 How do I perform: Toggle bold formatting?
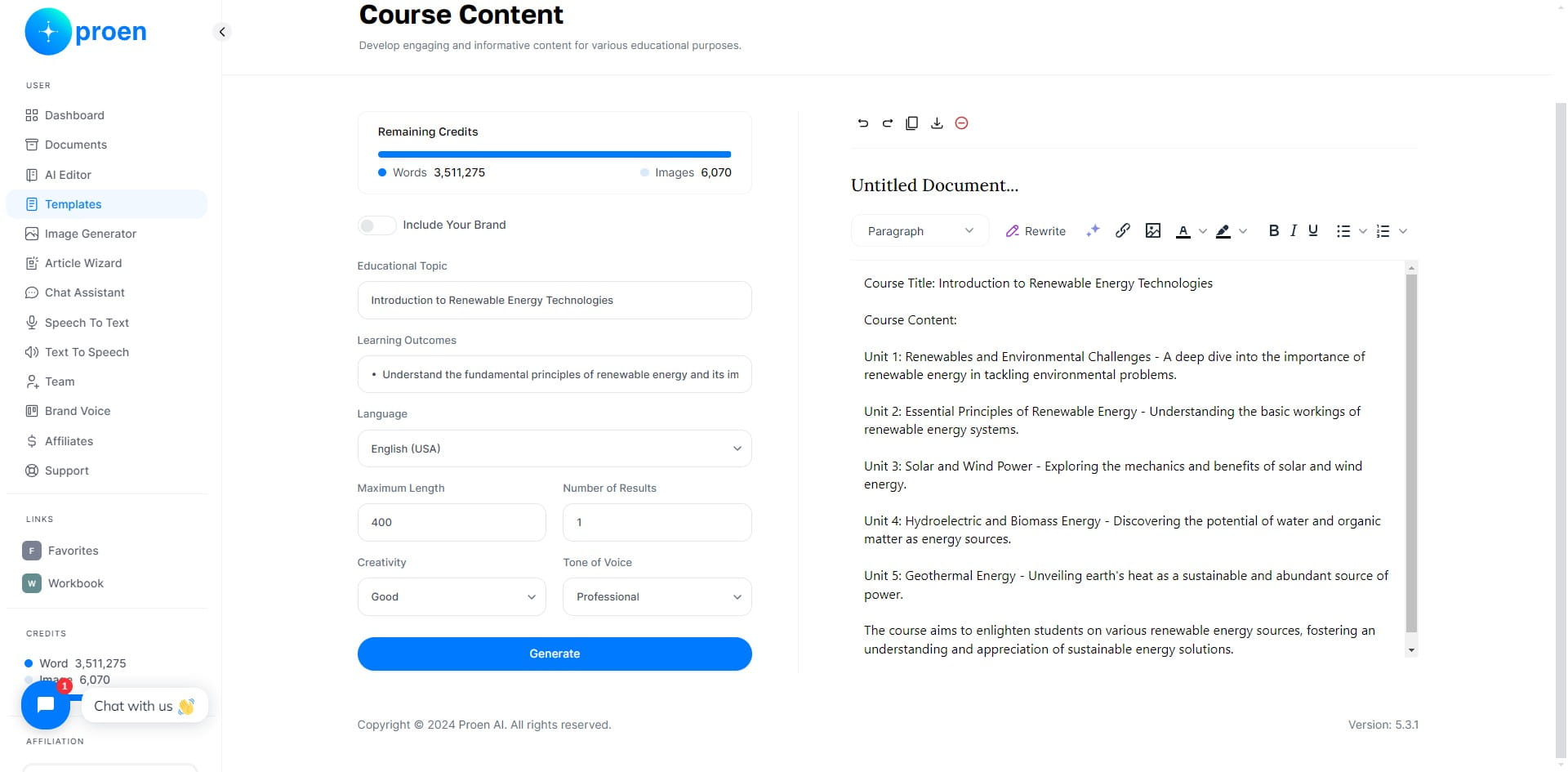1273,230
